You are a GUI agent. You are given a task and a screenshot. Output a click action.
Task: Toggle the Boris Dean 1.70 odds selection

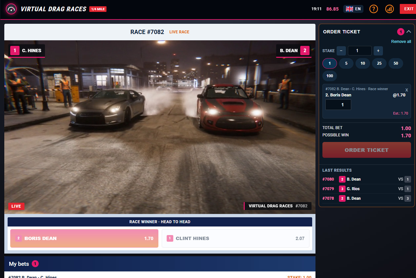point(84,238)
